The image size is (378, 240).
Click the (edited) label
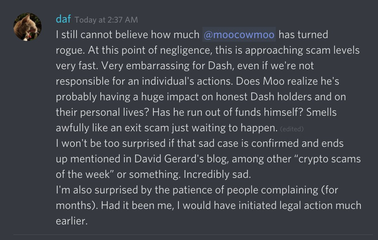coord(292,129)
